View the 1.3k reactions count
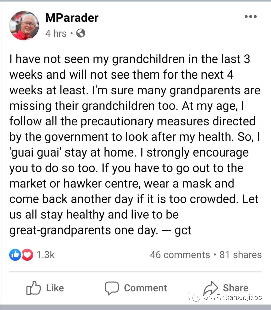Screen dimensions: 271x310 (x=45, y=255)
